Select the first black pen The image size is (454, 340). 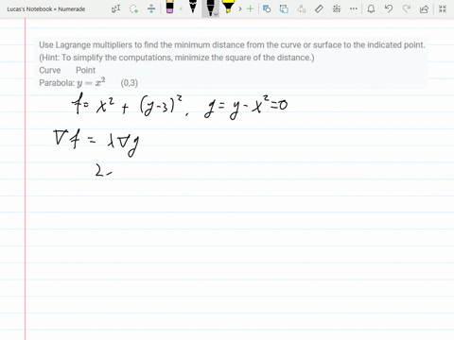pos(193,7)
